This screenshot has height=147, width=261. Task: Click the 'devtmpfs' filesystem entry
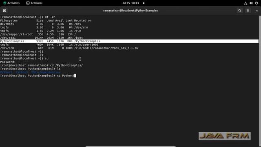point(7,24)
